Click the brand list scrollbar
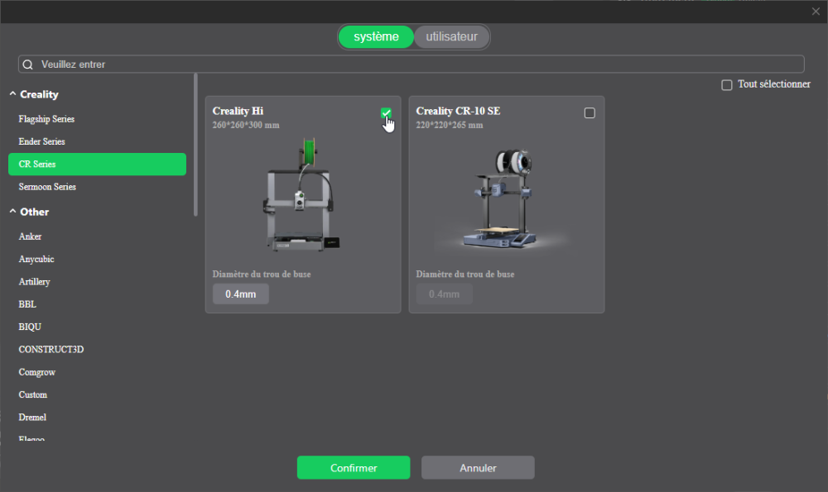828x492 pixels. click(x=196, y=145)
